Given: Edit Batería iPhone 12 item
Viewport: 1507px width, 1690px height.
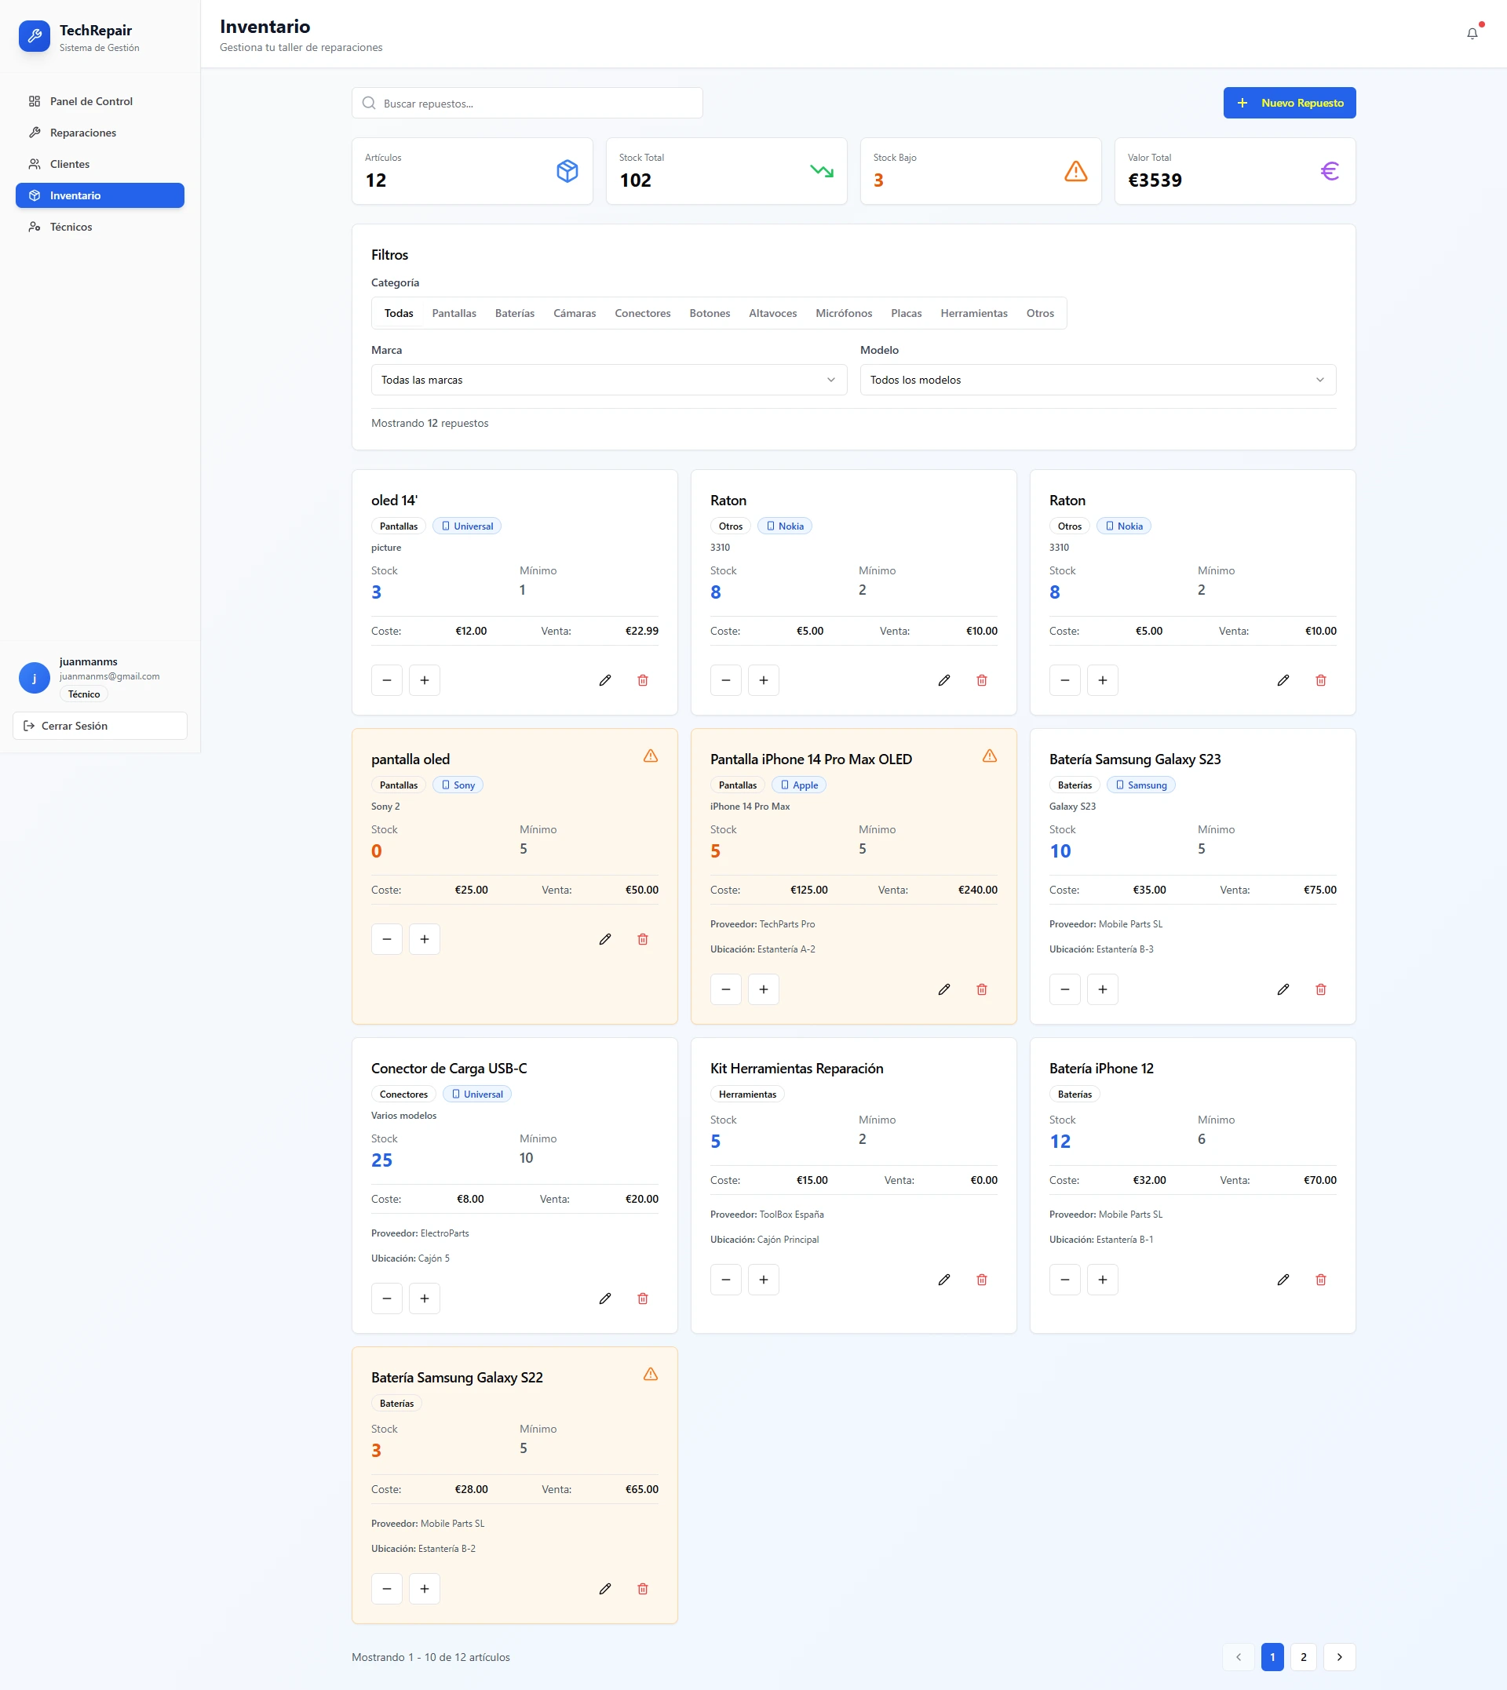Looking at the screenshot, I should click(1283, 1280).
